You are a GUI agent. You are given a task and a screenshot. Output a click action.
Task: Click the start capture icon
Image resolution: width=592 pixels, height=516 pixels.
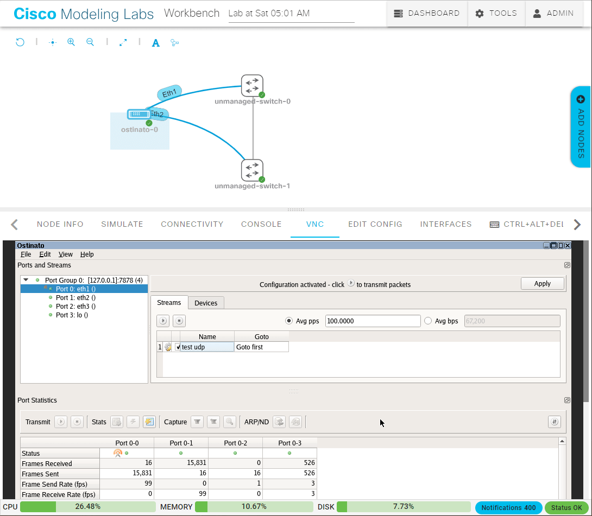tap(198, 422)
